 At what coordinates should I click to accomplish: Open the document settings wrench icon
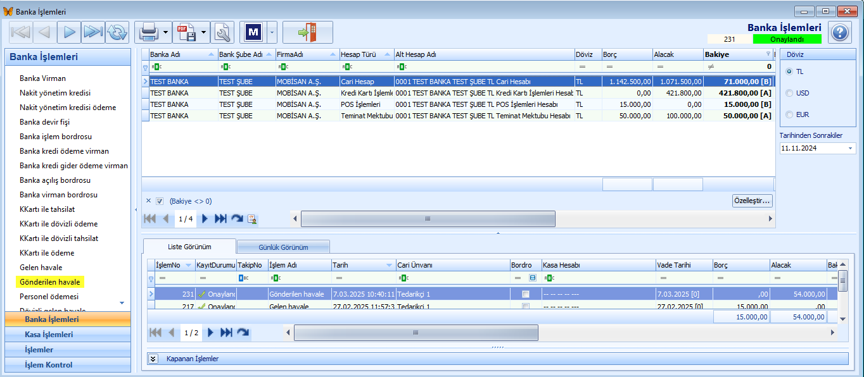pos(222,32)
